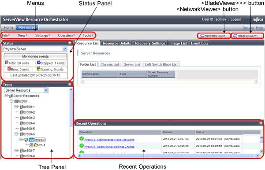Select the Recovery Settings tab
Image resolution: width=265 pixels, height=170 pixels.
click(x=150, y=43)
